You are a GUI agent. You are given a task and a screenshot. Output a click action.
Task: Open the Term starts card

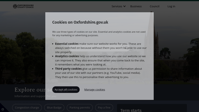pos(152,108)
